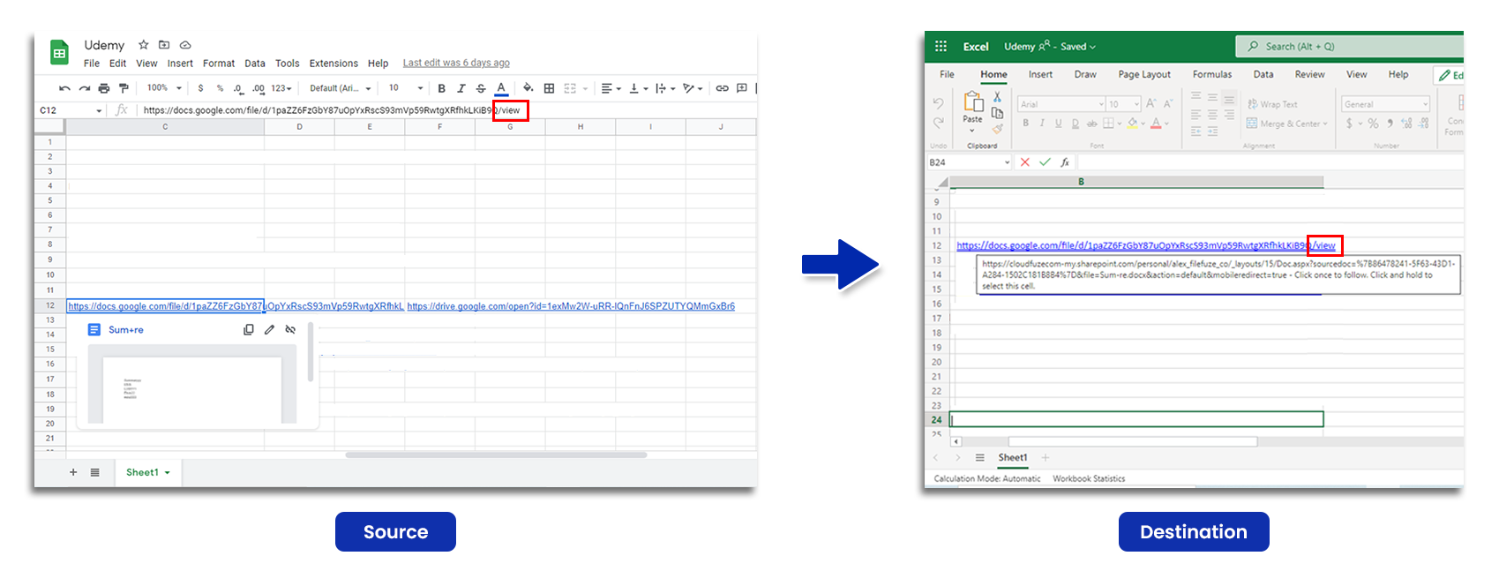Click the move-to-folder icon beside Udemy title

pyautogui.click(x=164, y=44)
